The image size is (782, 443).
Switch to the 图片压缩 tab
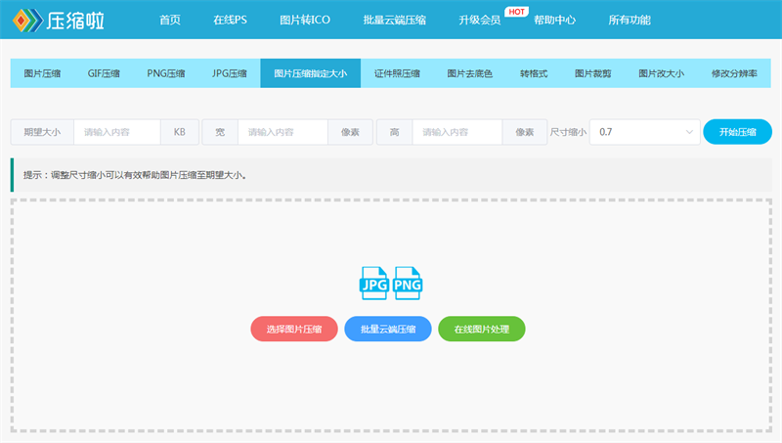click(42, 73)
